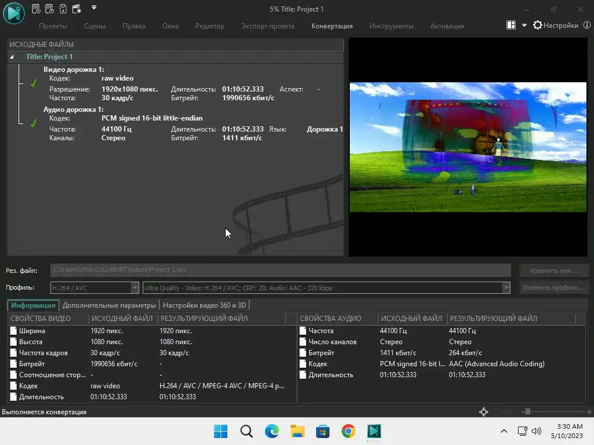Collapse the Title: Project 1 tree node
The image size is (594, 445).
(12, 57)
